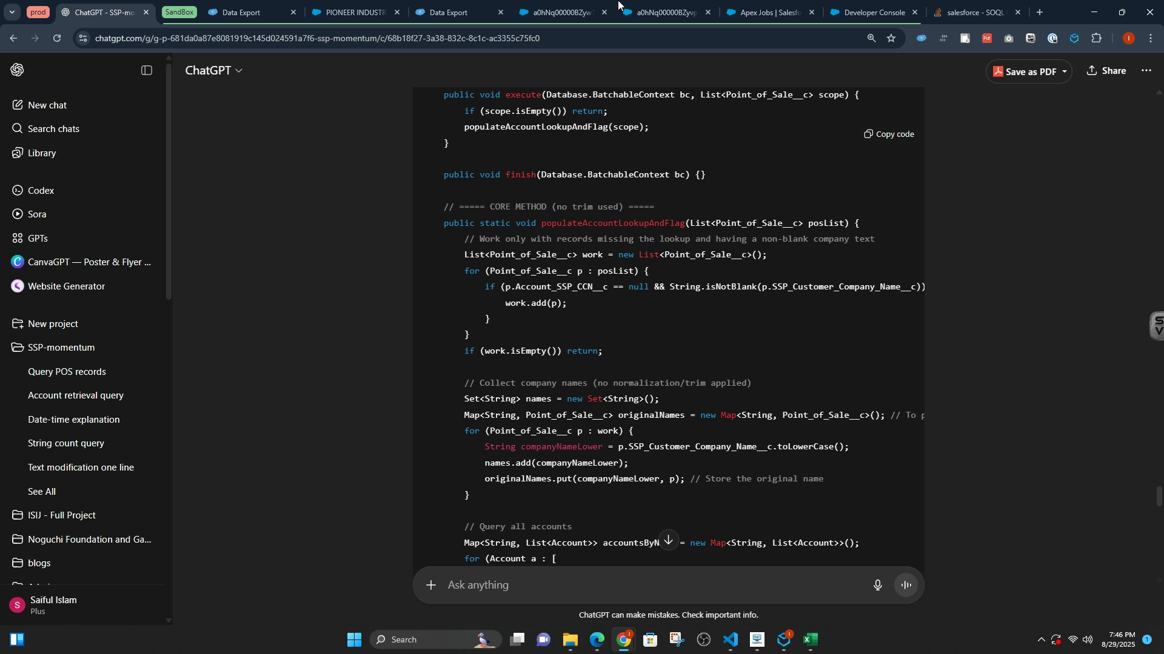
Task: Bookmark this page with star icon
Action: point(891,38)
